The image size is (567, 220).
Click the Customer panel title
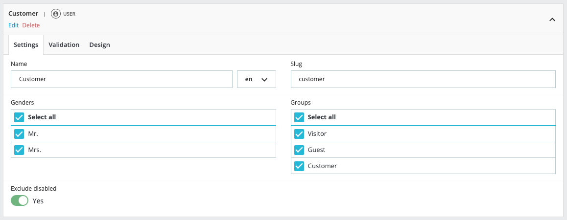(23, 14)
